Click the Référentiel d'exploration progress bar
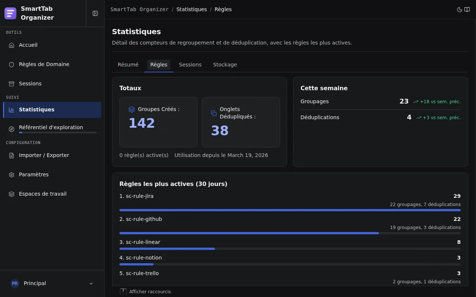This screenshot has height=297, width=476. [x=58, y=133]
